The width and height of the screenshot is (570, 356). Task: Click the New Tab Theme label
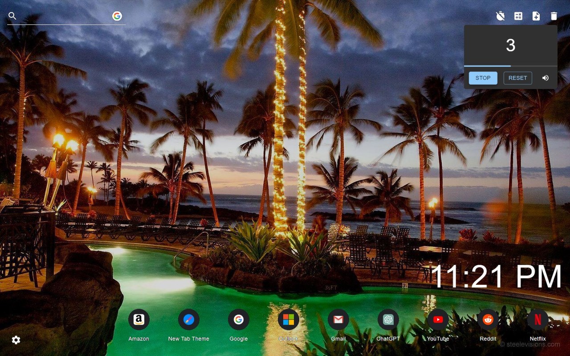click(x=189, y=339)
